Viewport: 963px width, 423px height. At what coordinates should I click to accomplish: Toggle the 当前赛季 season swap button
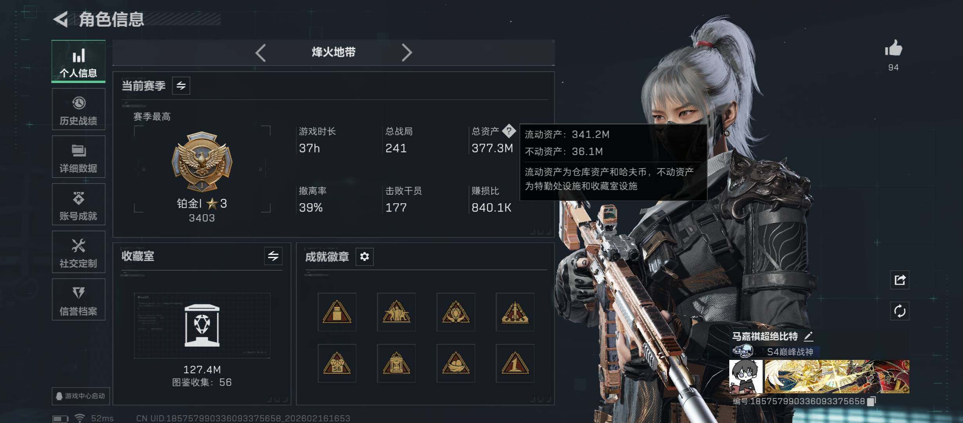pyautogui.click(x=181, y=86)
